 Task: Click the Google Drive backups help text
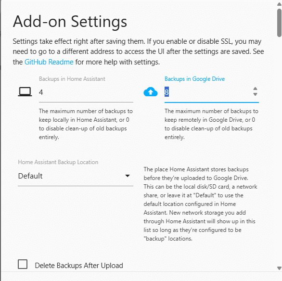point(211,124)
